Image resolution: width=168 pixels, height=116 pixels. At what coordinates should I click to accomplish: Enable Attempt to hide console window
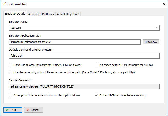pos(11,95)
